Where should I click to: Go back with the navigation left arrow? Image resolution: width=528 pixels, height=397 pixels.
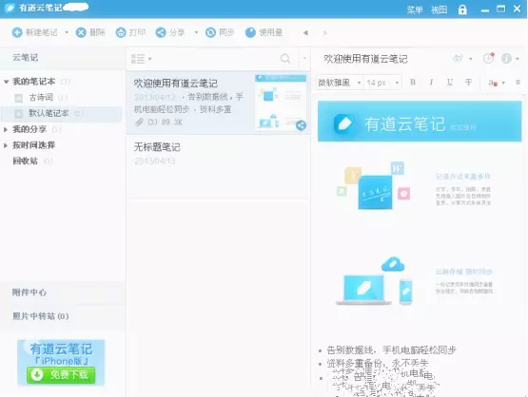[x=305, y=33]
